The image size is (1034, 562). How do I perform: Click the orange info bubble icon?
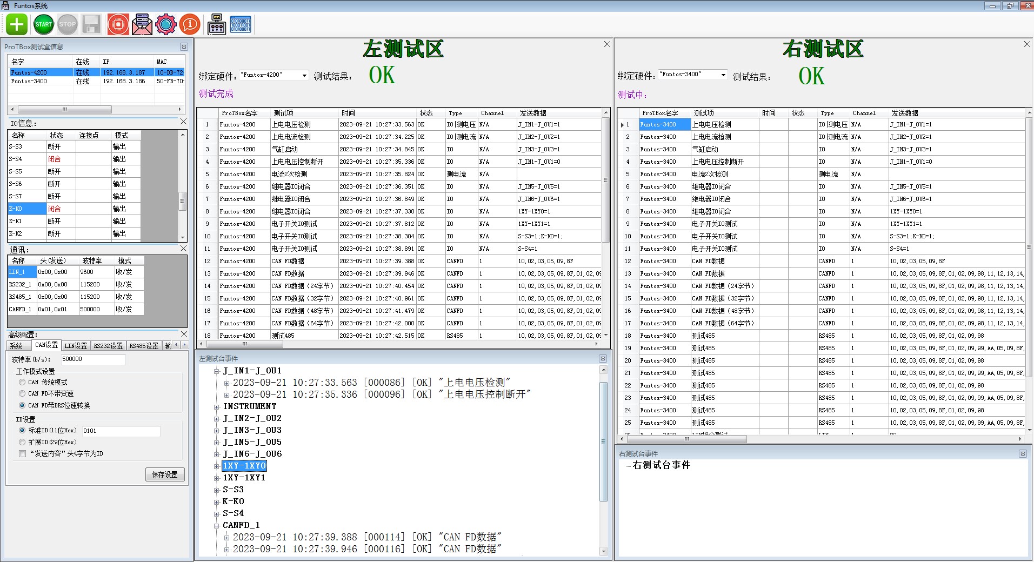pyautogui.click(x=190, y=24)
